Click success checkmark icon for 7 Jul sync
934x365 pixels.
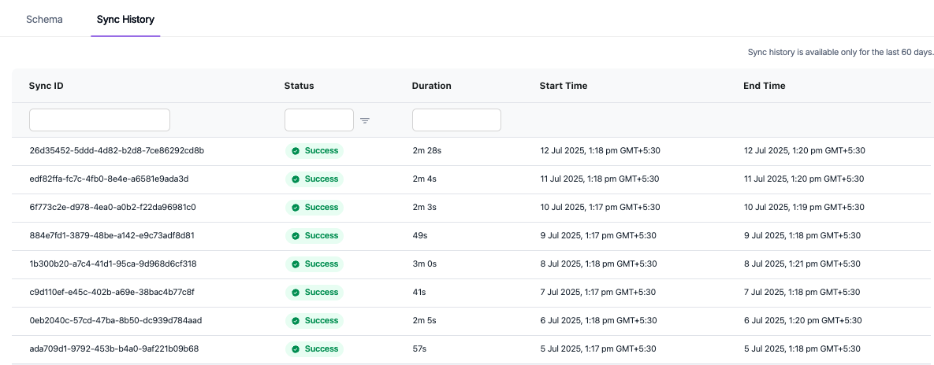click(296, 293)
